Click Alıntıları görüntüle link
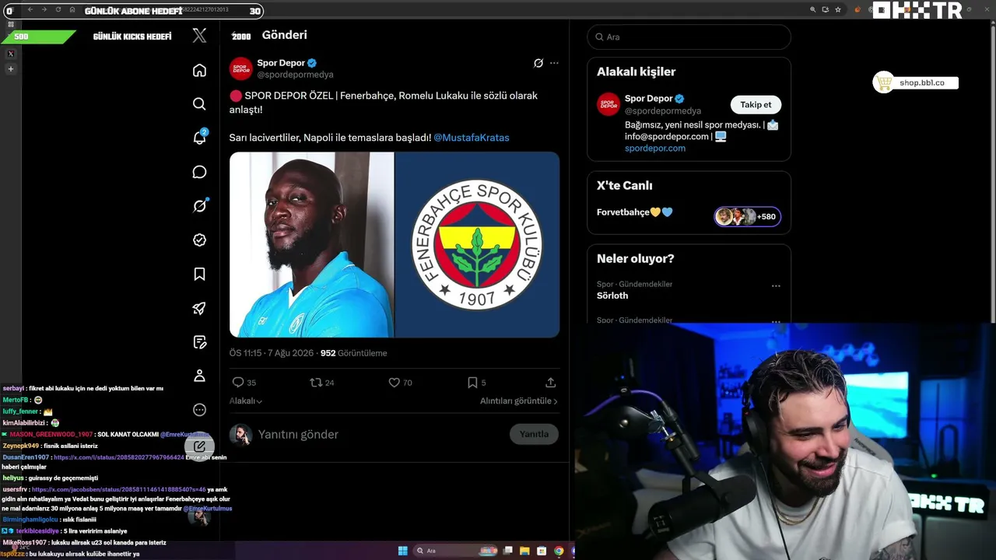 coord(519,401)
